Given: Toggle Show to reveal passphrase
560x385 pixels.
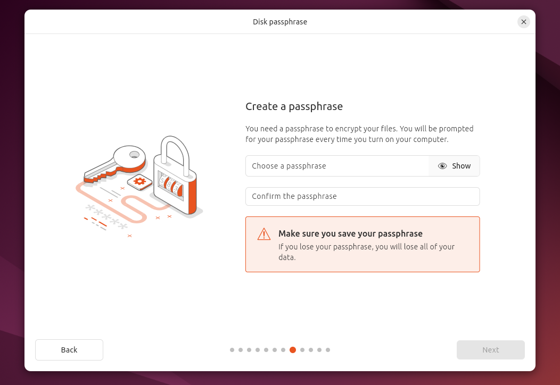Looking at the screenshot, I should [x=455, y=166].
